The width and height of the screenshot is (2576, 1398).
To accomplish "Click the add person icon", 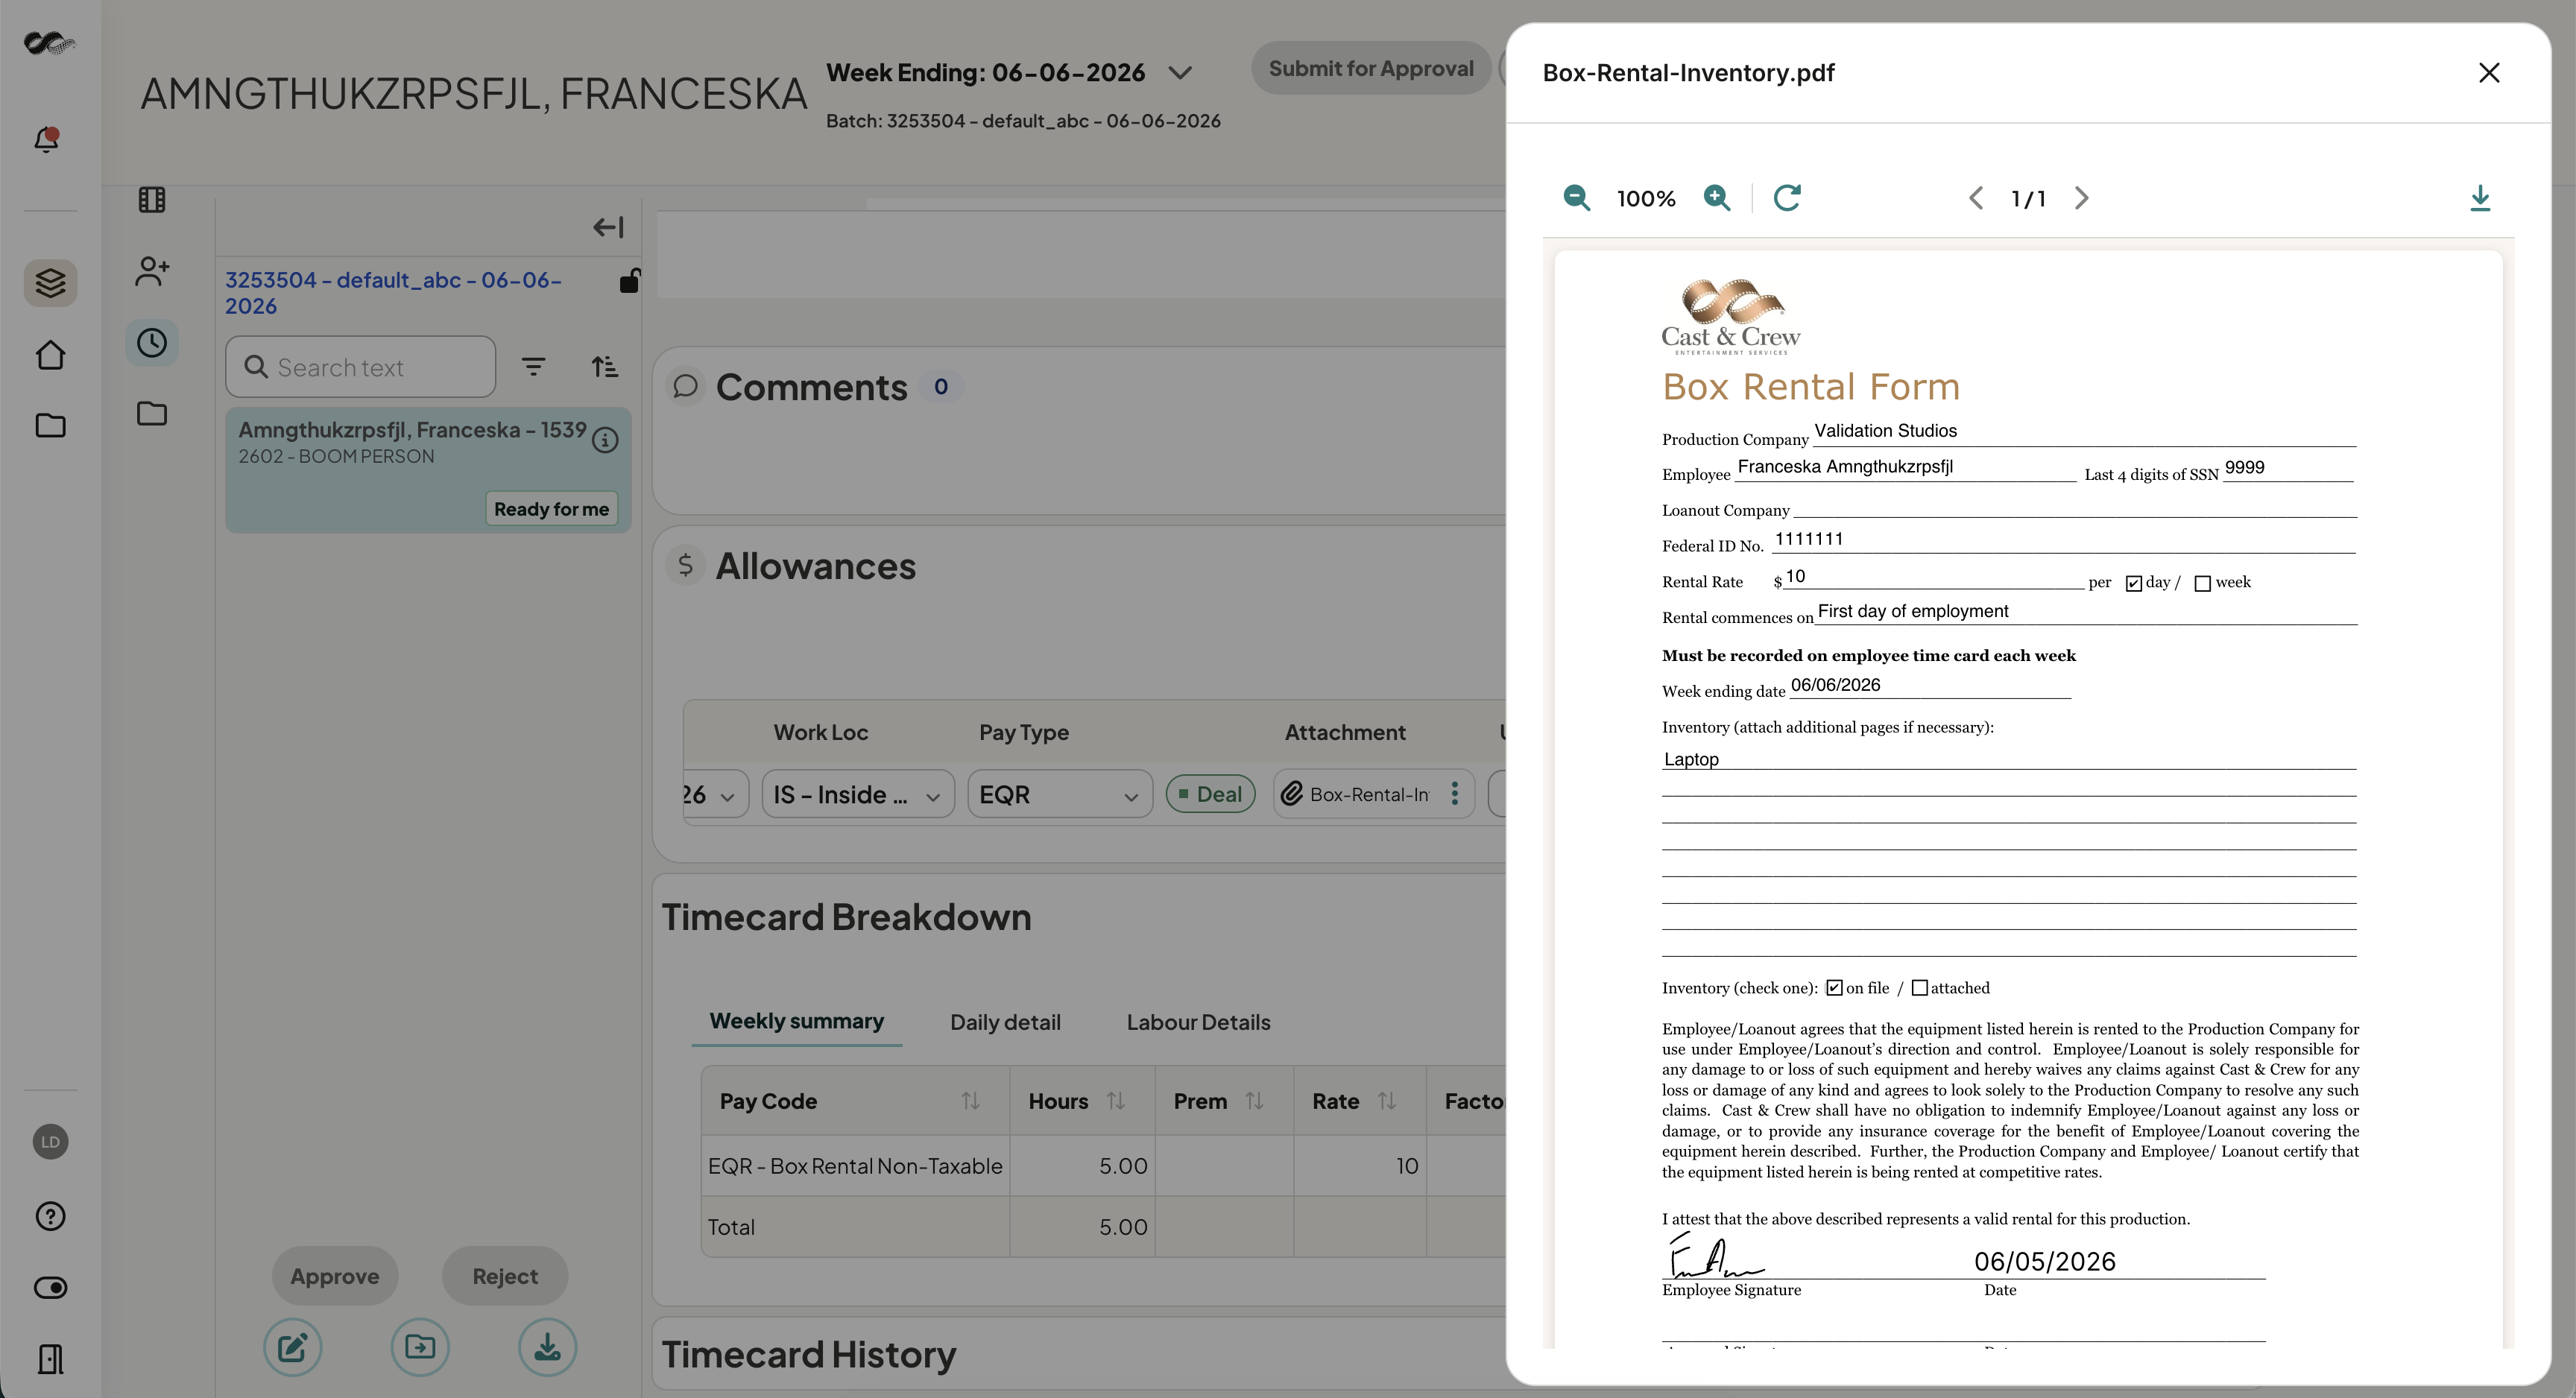I will (152, 271).
